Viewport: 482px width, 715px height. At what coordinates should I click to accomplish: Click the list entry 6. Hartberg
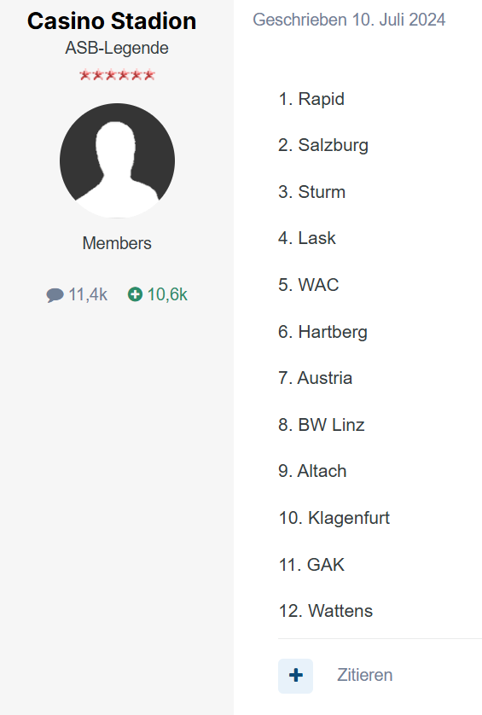click(322, 332)
